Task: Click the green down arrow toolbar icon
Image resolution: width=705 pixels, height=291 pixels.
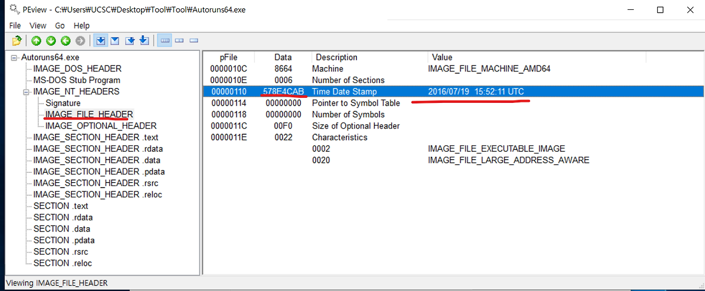Action: tap(51, 41)
